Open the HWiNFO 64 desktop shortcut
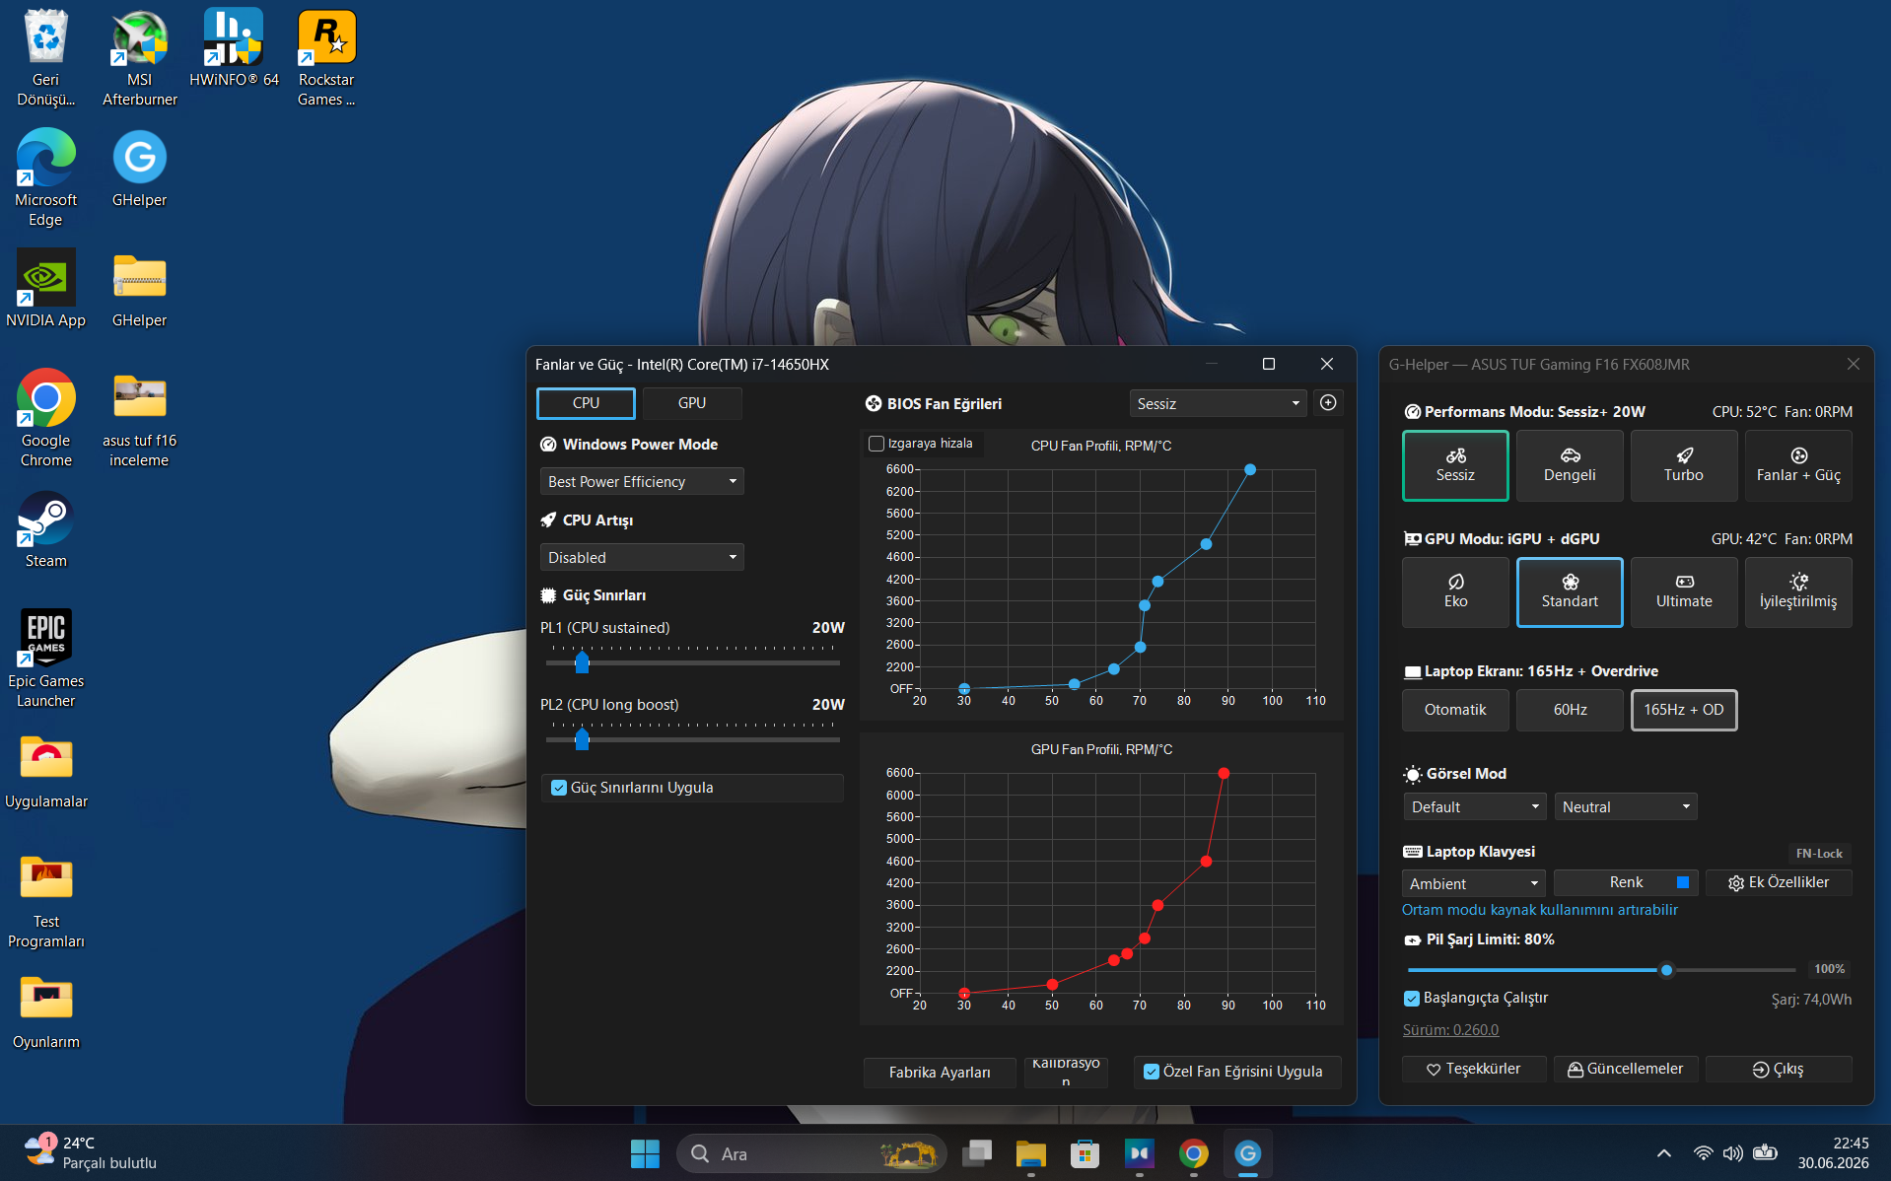 [x=234, y=47]
